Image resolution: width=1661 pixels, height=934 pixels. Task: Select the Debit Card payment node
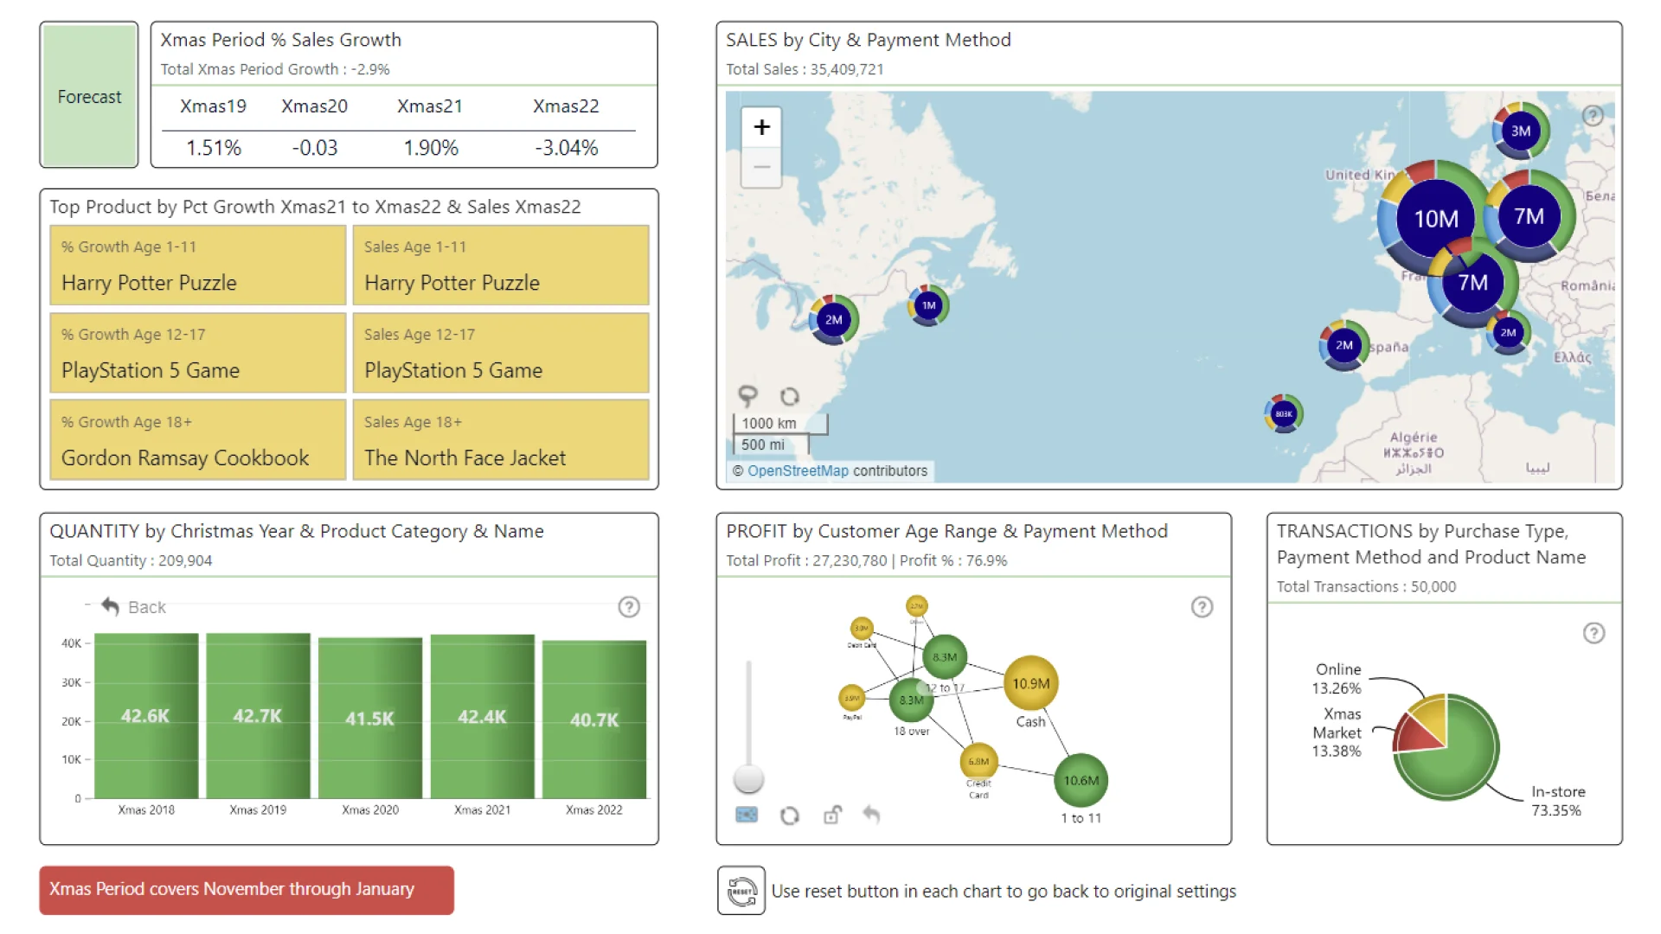coord(862,629)
